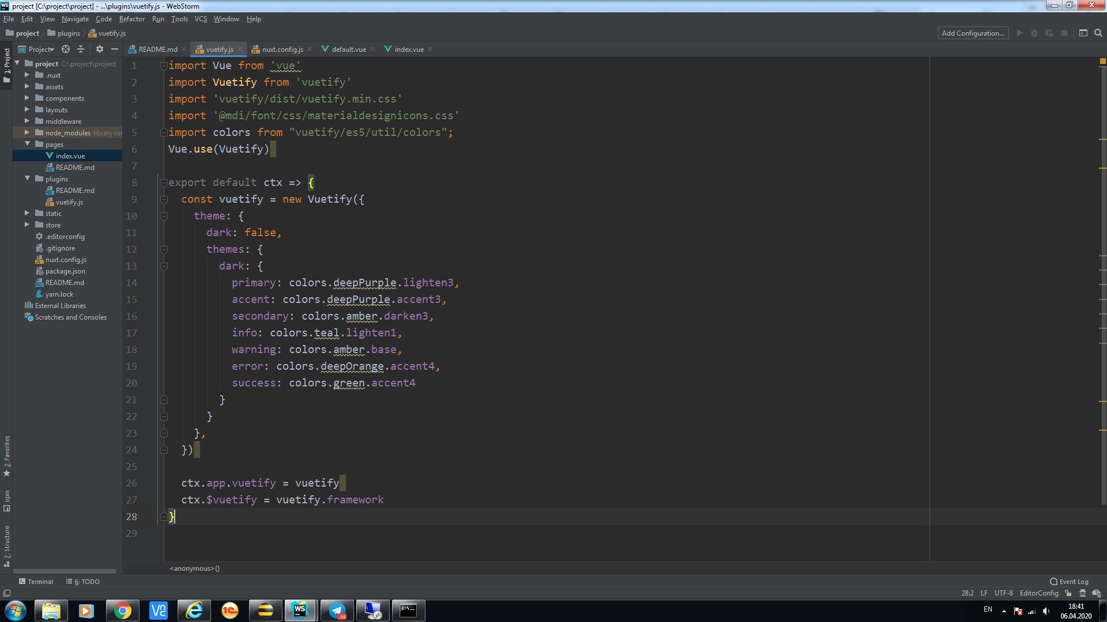Toggle import block folding at line 1
The image size is (1107, 622).
(x=164, y=66)
